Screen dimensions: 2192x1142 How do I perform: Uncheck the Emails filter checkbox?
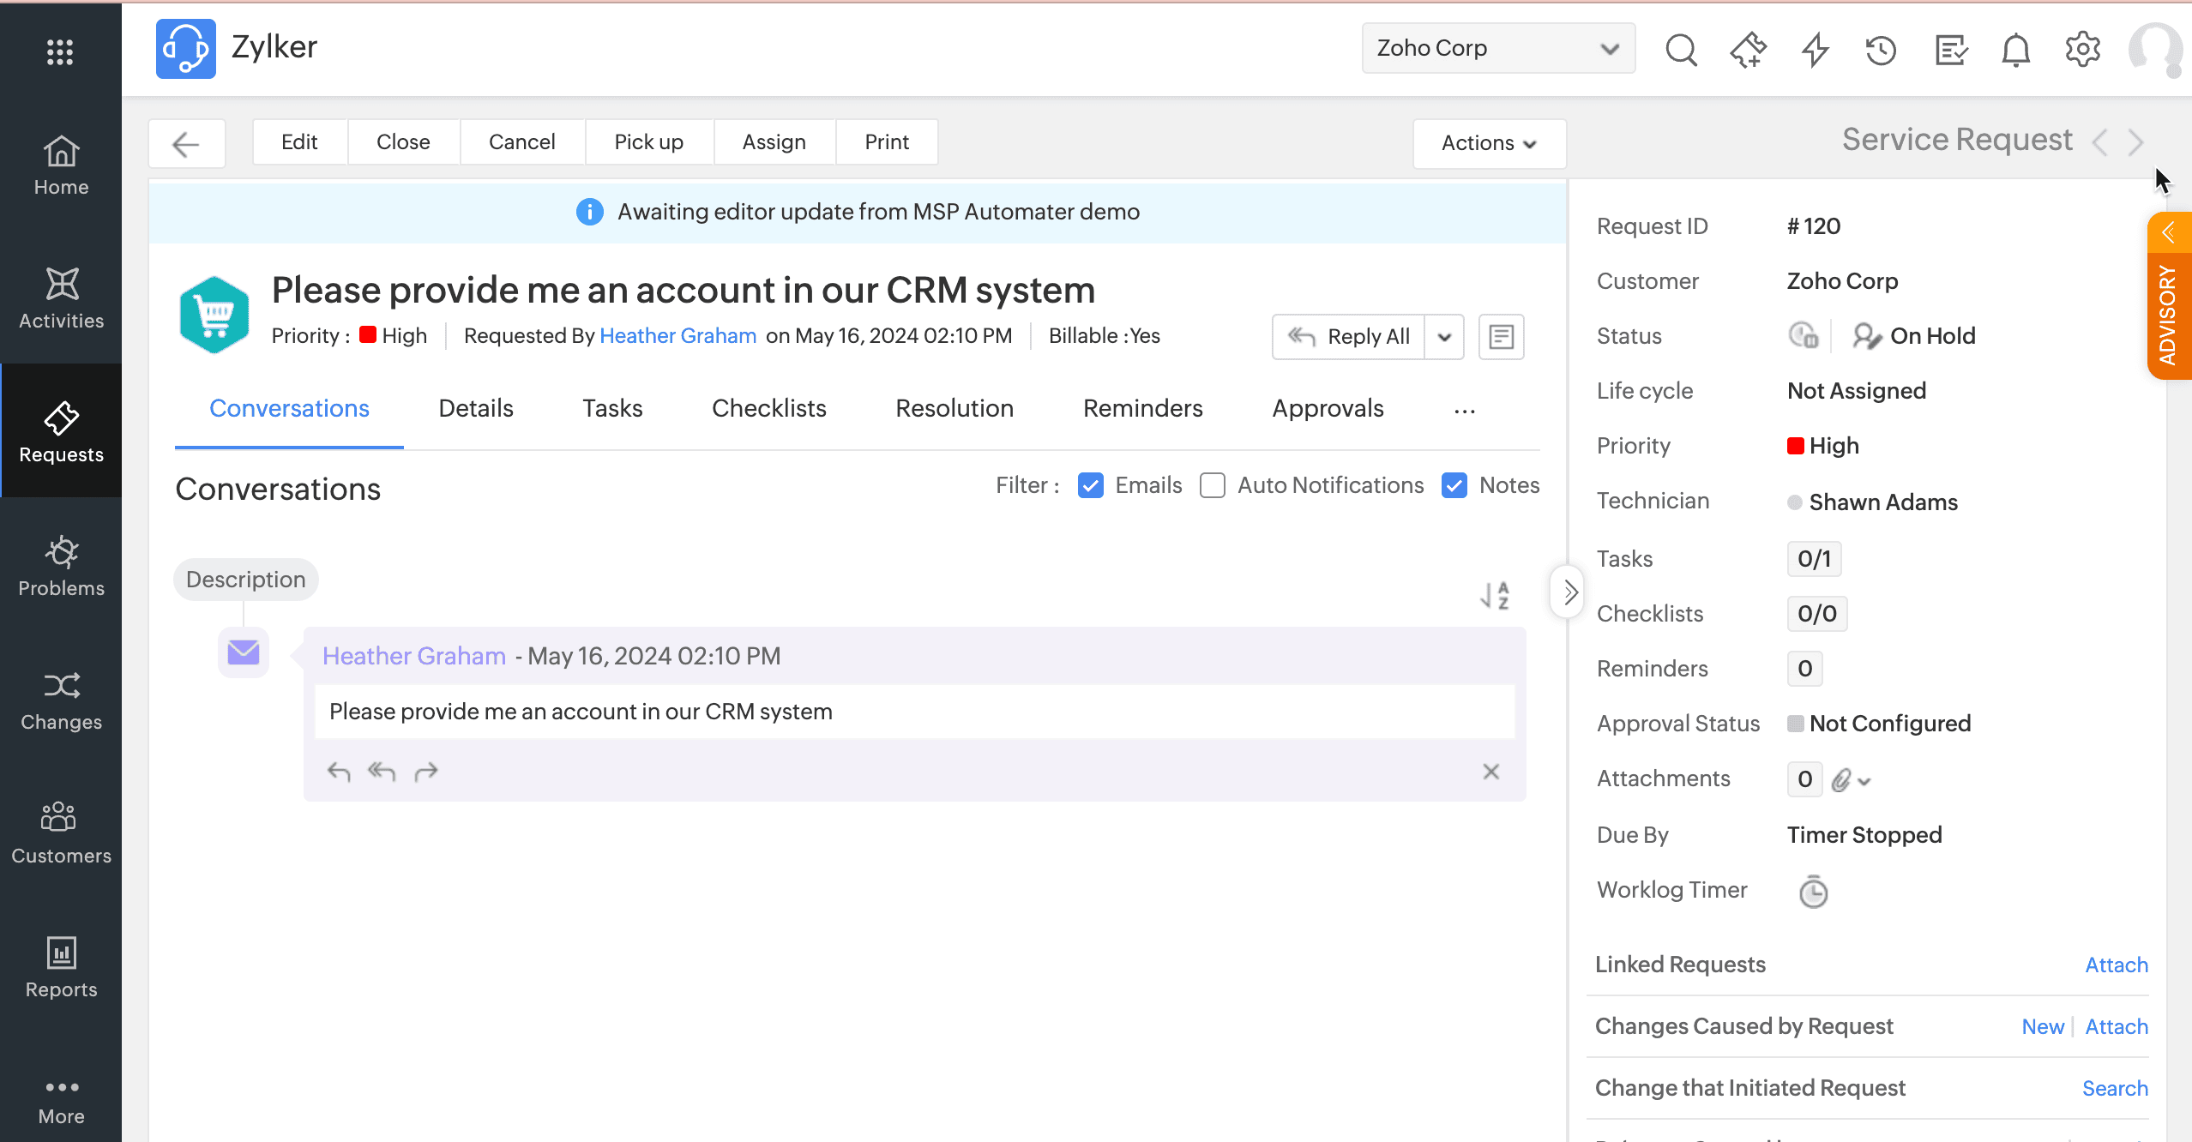[1091, 485]
